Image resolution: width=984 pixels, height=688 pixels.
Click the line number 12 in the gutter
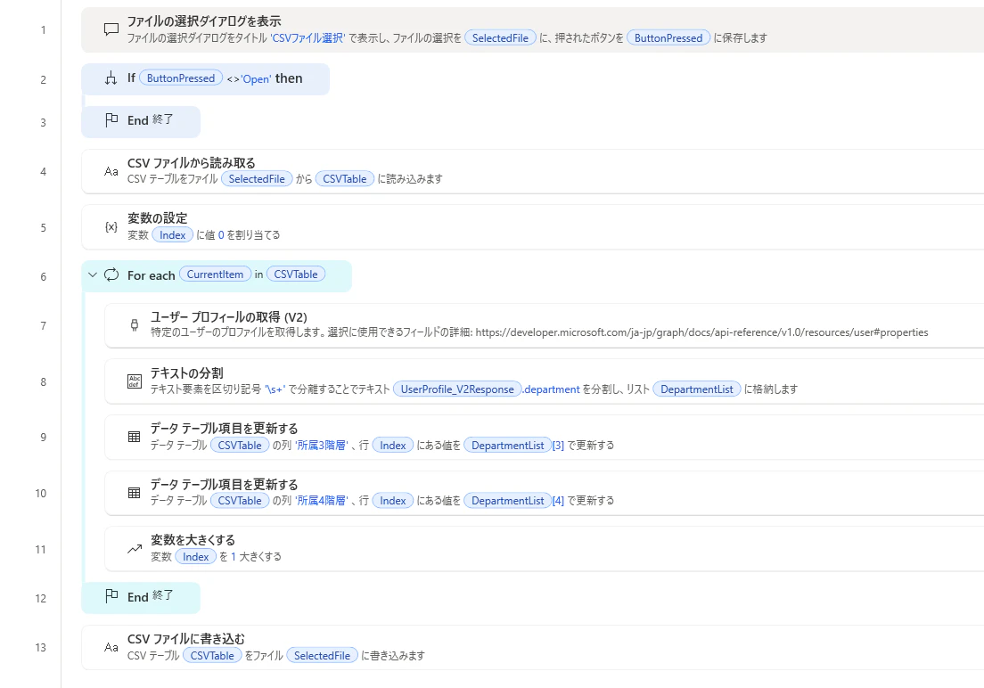(41, 598)
